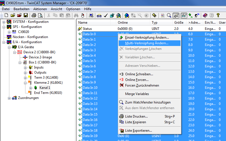Collapse Box 1 (CX8000-BK) node
This screenshot has width=226, height=141.
tap(20, 63)
